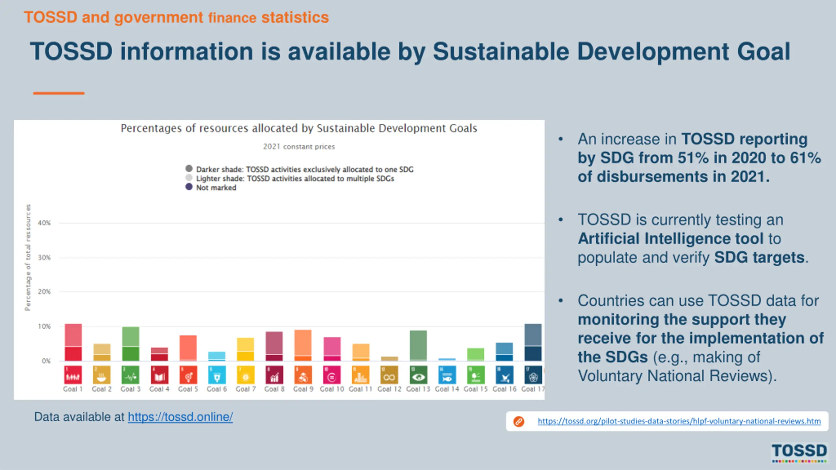
Task: Select the Goal 9 orange bar
Action: click(303, 345)
